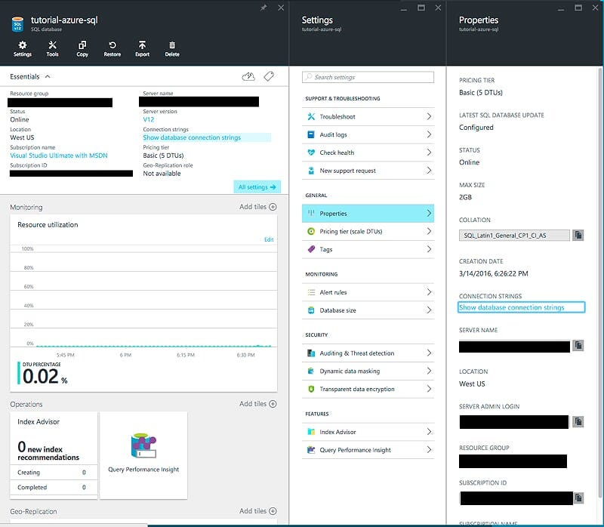Copy the server name in Properties pane
The width and height of the screenshot is (604, 527).
point(578,346)
